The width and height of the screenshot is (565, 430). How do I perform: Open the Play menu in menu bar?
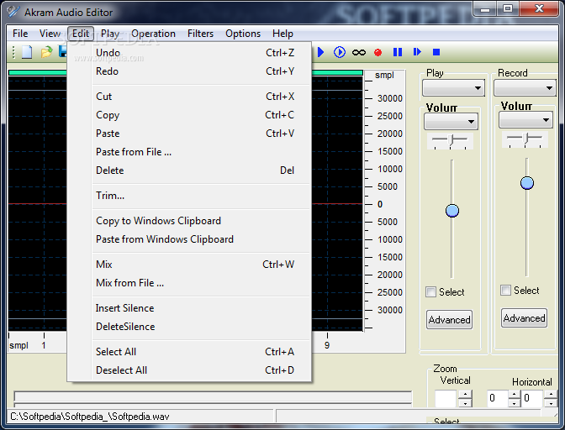pyautogui.click(x=110, y=34)
